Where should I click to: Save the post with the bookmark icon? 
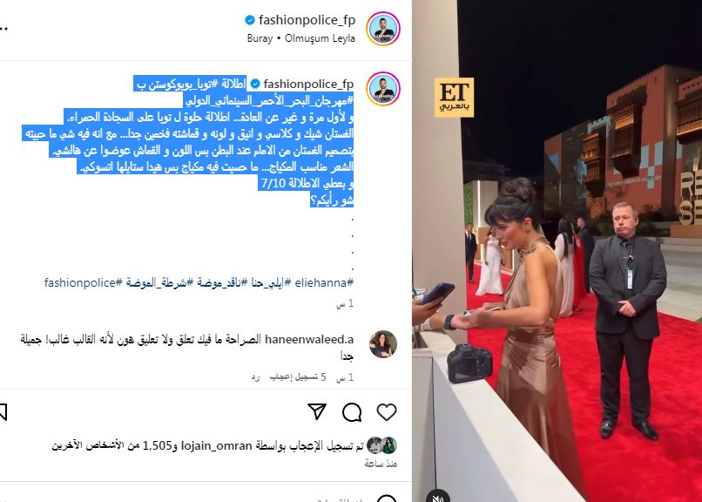click(3, 412)
